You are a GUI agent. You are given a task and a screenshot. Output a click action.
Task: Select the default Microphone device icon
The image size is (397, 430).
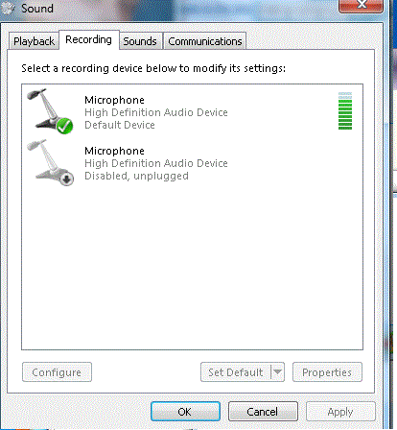click(x=50, y=111)
